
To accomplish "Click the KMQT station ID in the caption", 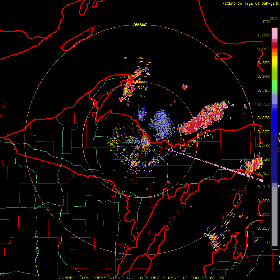I will coord(173,278).
